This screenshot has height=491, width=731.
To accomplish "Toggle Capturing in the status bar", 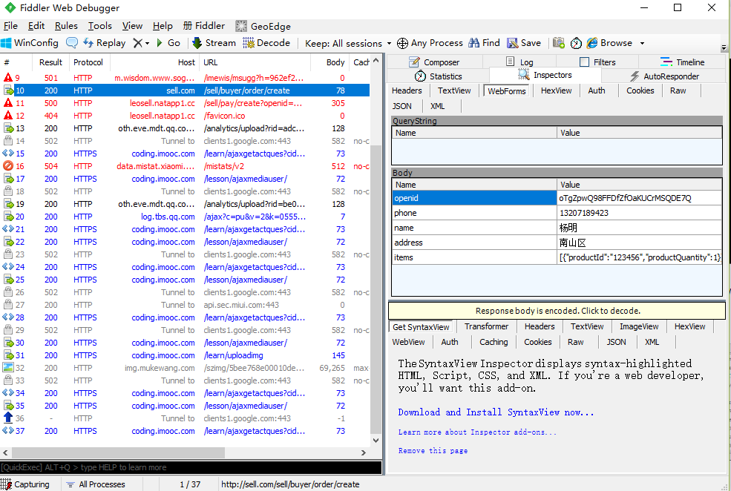I will click(x=27, y=484).
